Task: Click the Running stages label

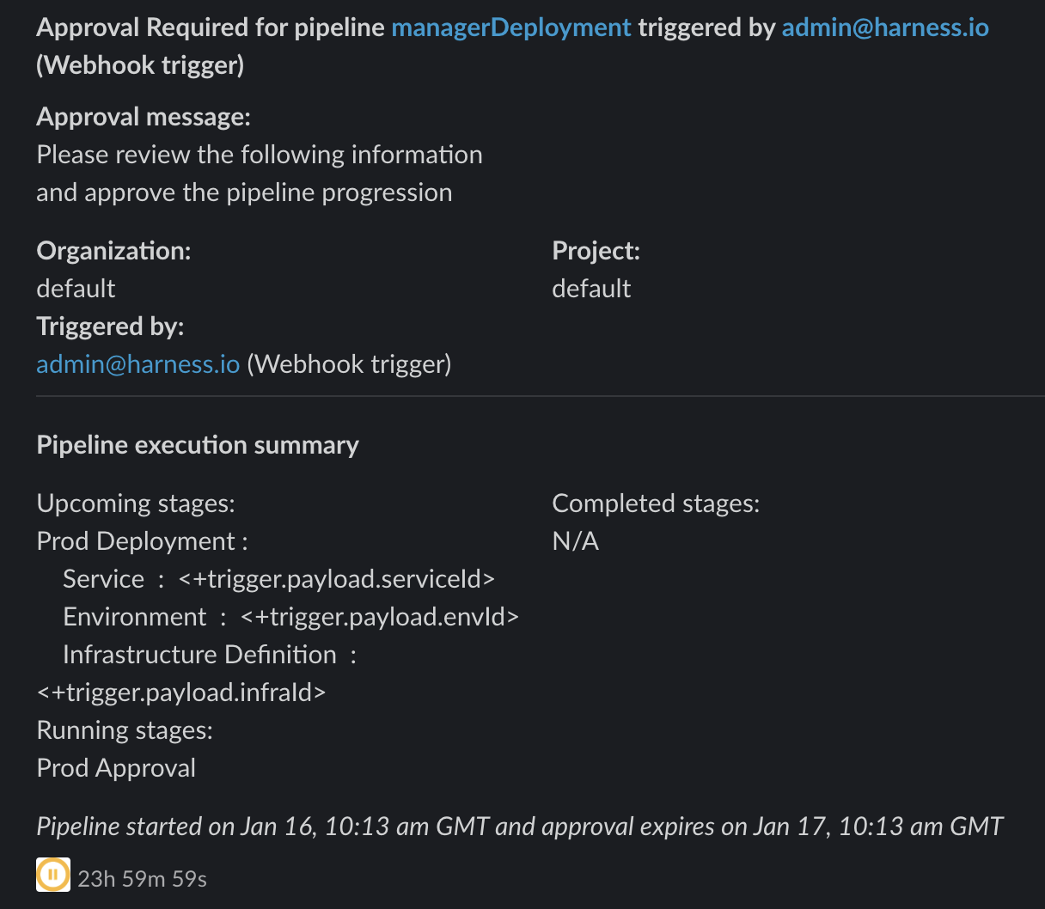Action: [125, 730]
